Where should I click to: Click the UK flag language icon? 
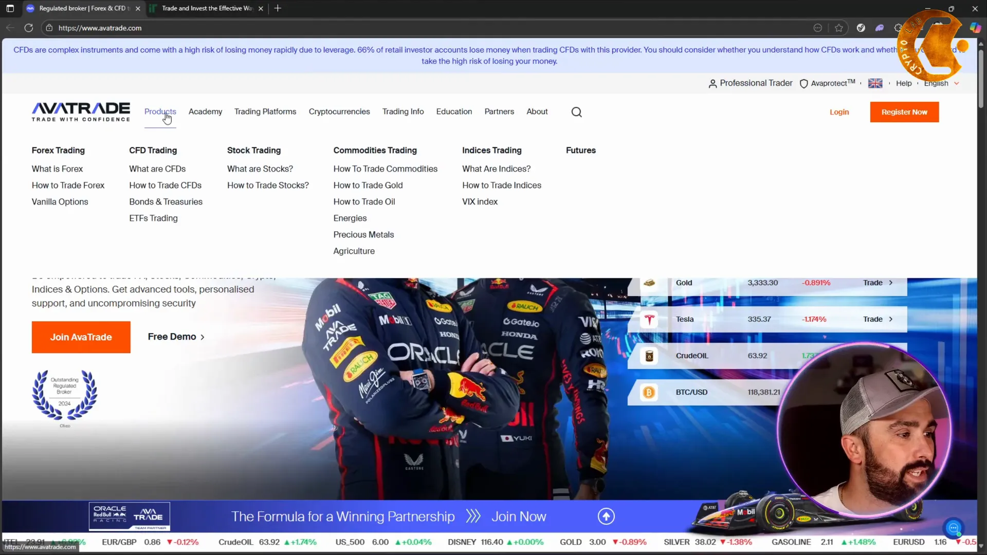[875, 83]
